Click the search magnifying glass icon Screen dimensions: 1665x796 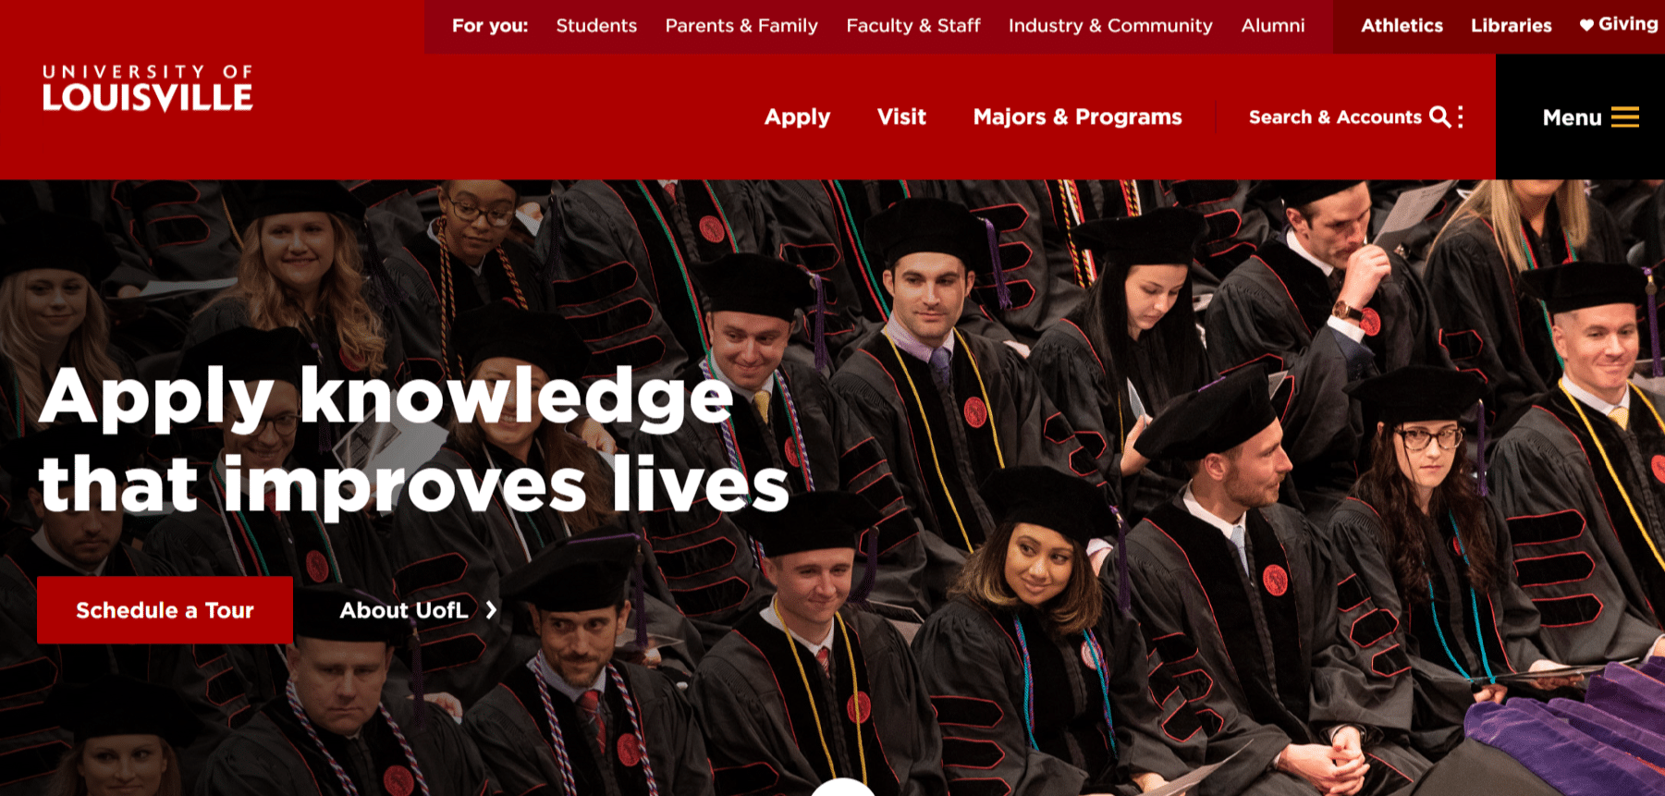[1439, 116]
